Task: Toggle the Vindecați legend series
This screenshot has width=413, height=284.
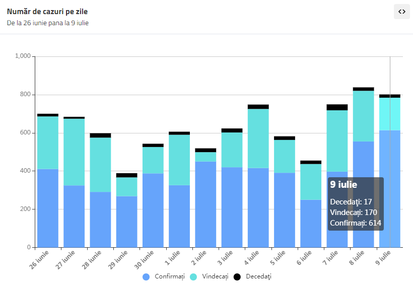Action: (209, 276)
